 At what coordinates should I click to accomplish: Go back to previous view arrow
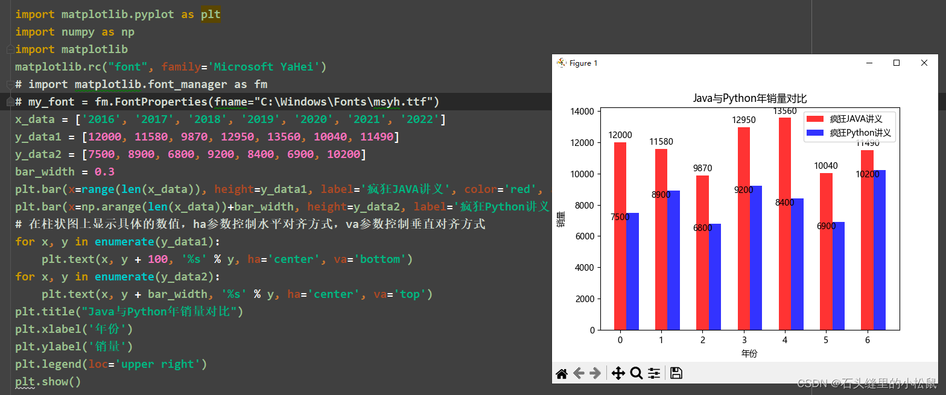point(579,374)
